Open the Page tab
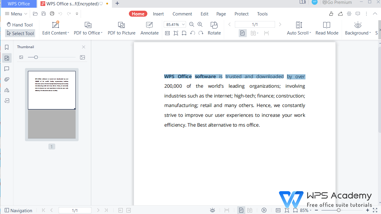This screenshot has width=381, height=214. tap(221, 14)
